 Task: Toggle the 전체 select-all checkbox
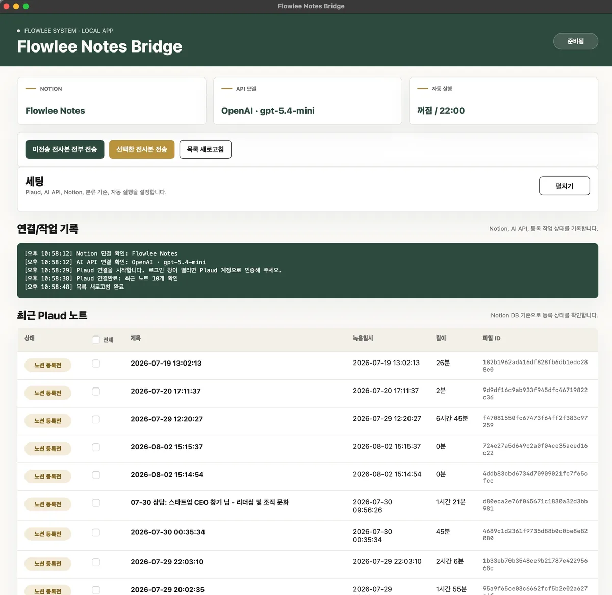coord(96,340)
